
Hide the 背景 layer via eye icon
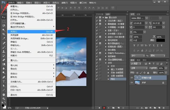132,83
